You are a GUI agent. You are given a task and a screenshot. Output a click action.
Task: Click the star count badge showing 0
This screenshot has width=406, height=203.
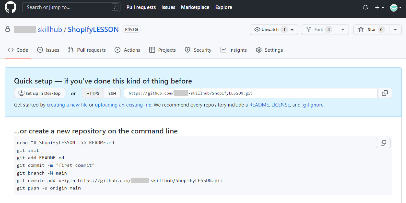pos(381,30)
